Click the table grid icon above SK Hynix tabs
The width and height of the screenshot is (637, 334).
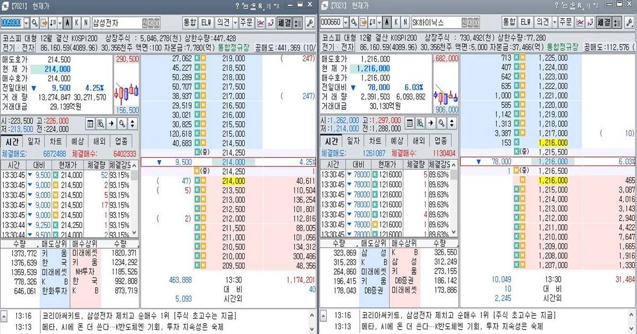point(409,124)
